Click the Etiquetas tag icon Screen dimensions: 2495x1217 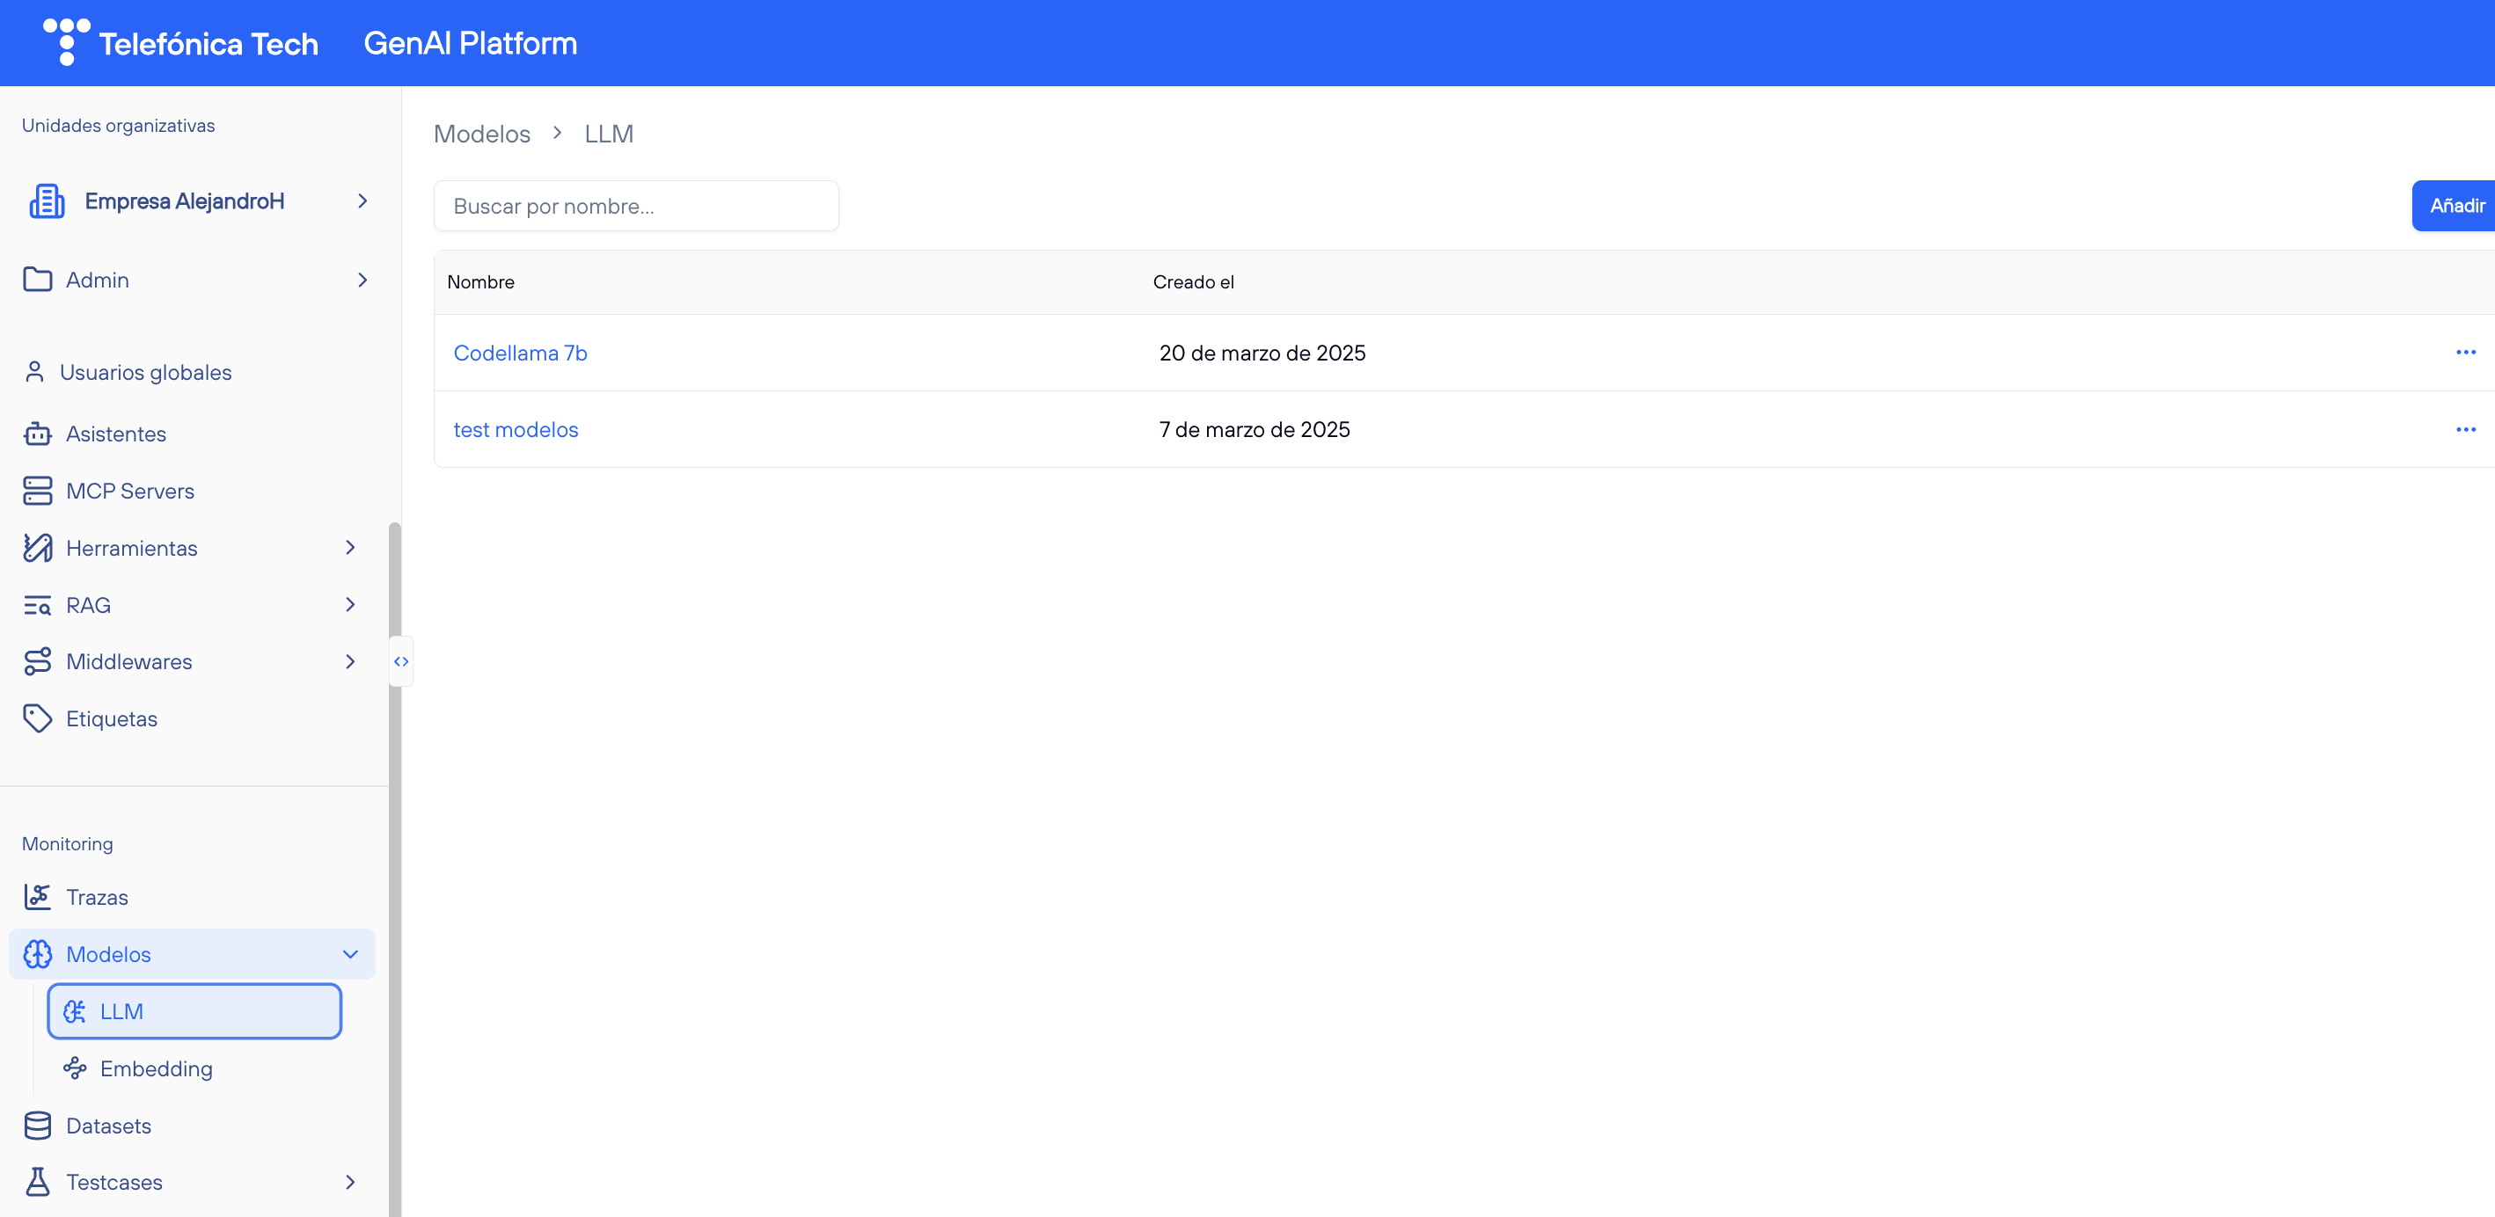[37, 718]
